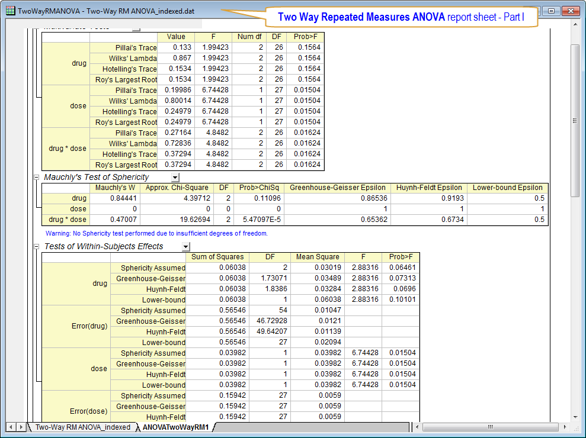Collapse the Mauchly's Test of Sphericity section

[37, 178]
